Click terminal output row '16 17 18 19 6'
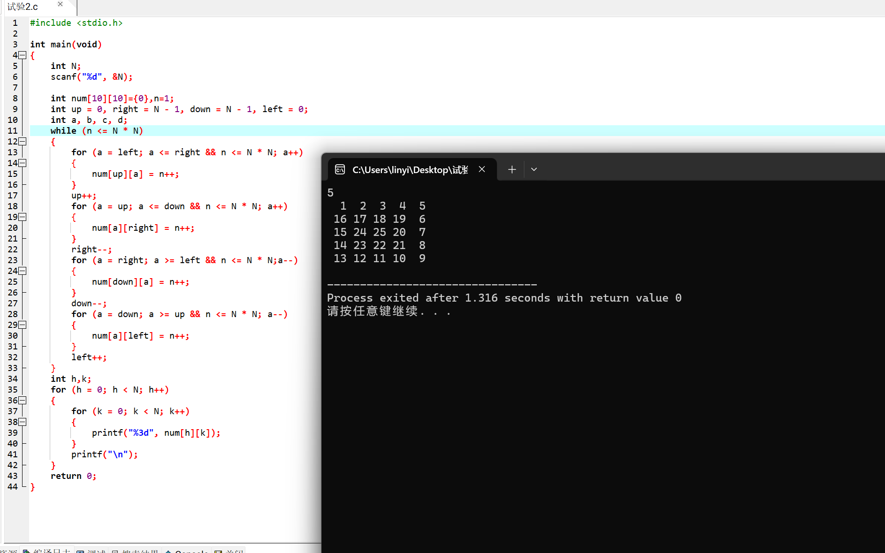Screen dimensions: 885x553 coord(380,219)
